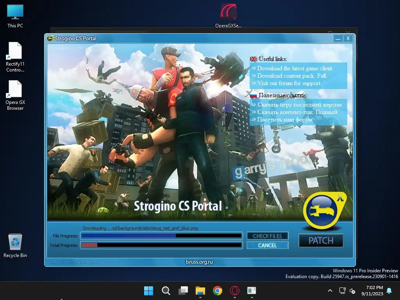Click the bruss.org.ru footer link
The height and width of the screenshot is (300, 400).
[199, 262]
